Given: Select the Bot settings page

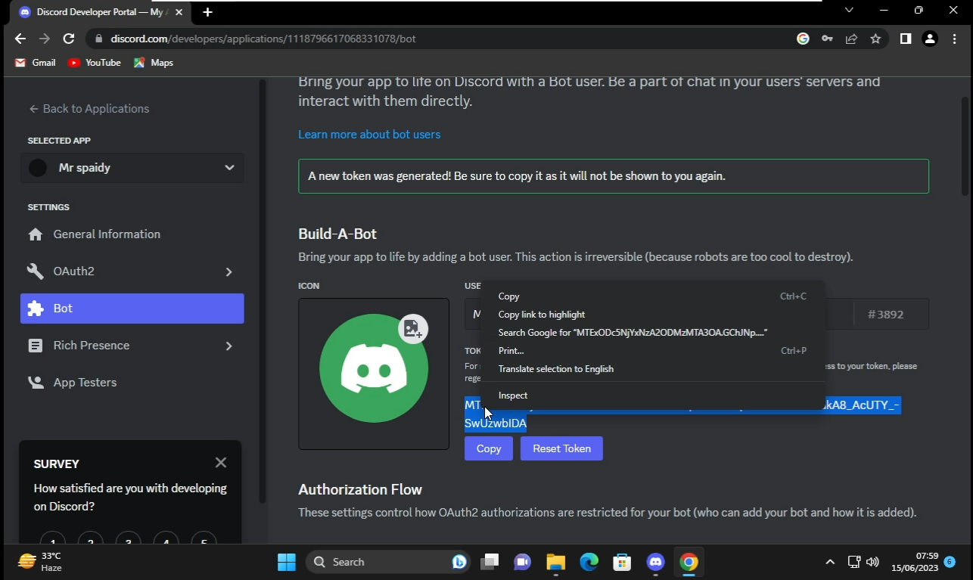Looking at the screenshot, I should tap(132, 309).
